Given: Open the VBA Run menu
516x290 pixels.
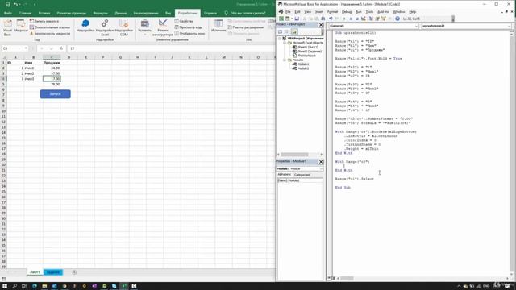Looking at the screenshot, I should click(358, 12).
